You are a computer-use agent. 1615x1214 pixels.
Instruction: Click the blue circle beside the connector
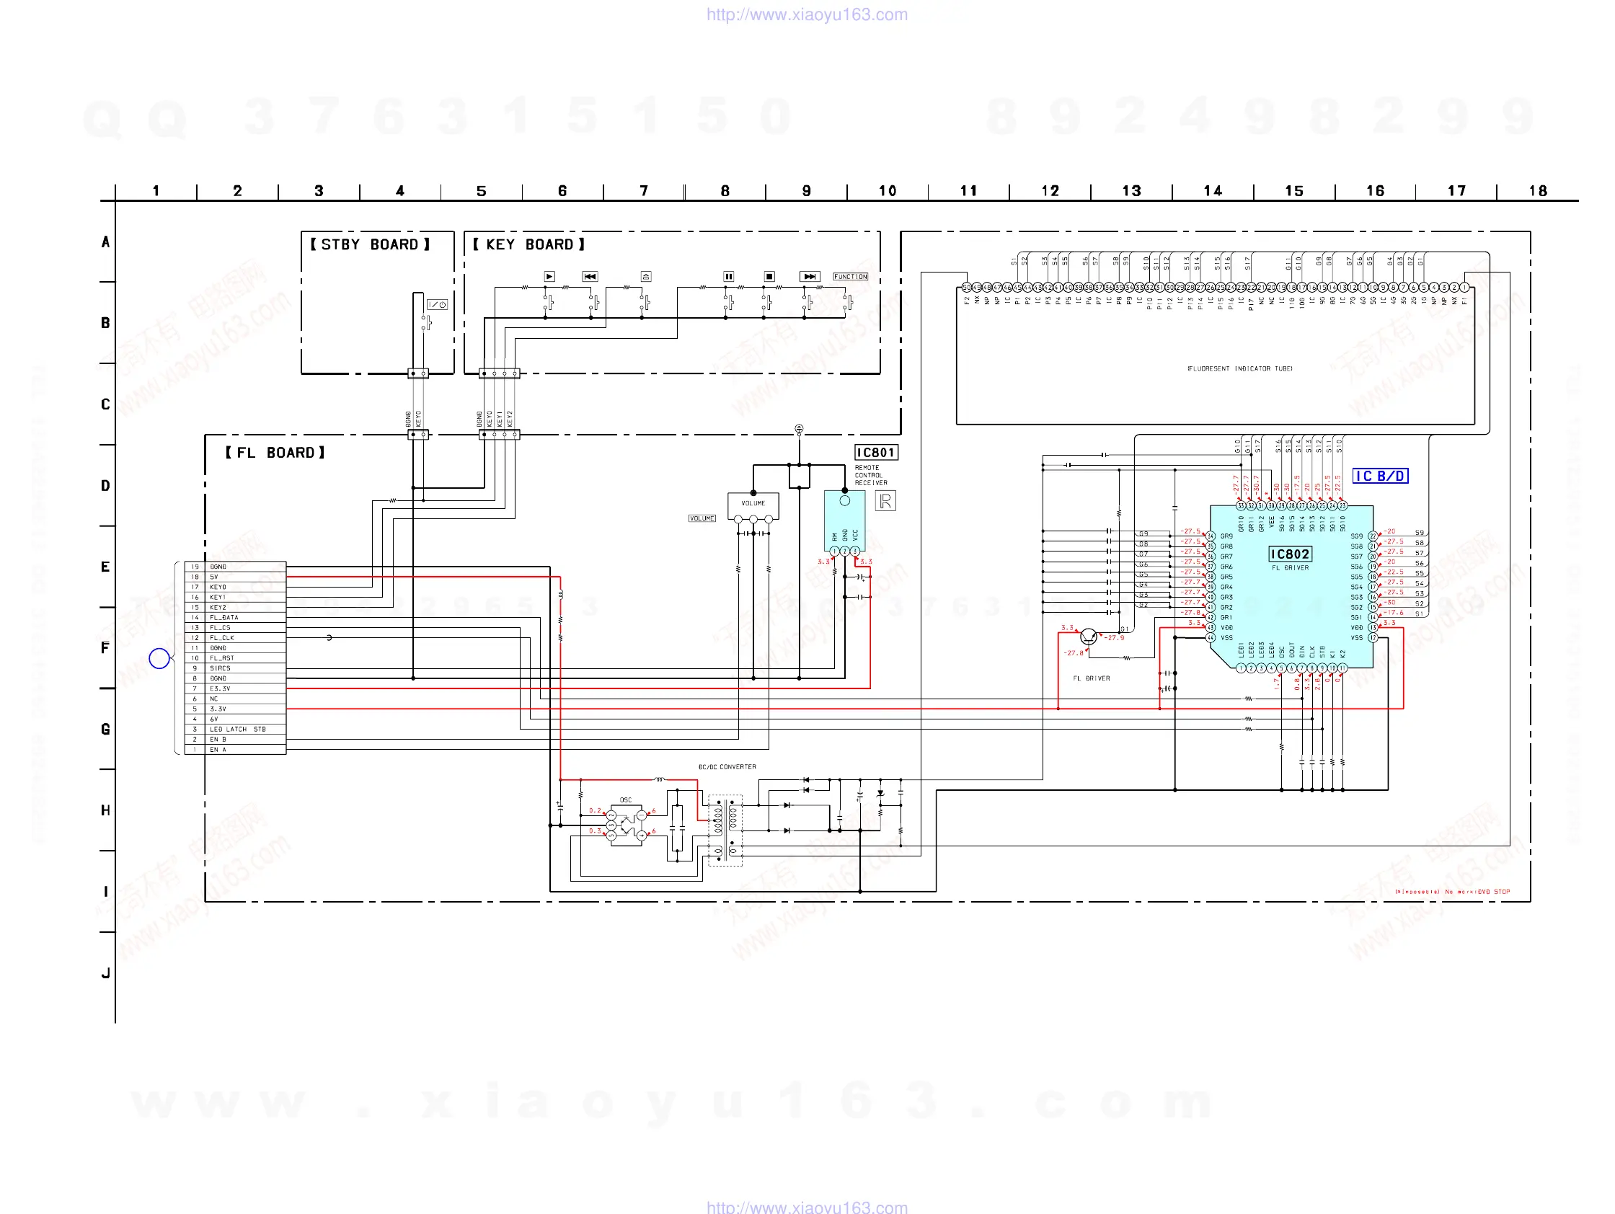159,658
